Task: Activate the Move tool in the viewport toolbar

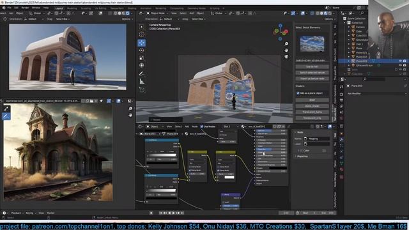Action: tap(142, 43)
